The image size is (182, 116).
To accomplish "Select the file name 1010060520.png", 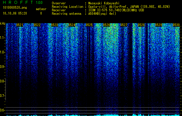I will pos(15,8).
